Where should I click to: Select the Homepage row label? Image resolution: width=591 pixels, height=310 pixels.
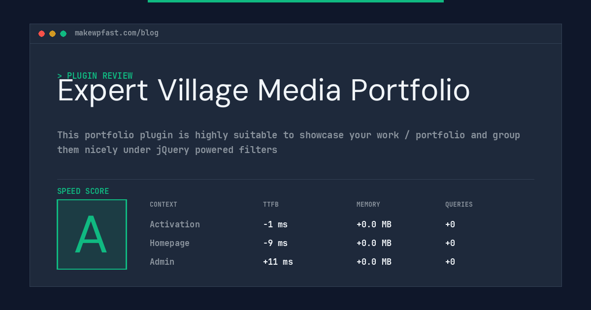[169, 243]
